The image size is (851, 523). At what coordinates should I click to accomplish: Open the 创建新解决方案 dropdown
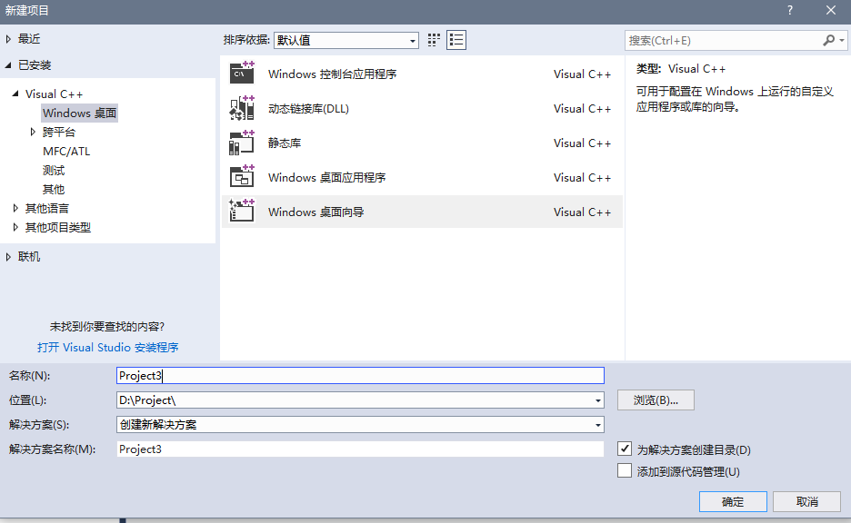click(x=597, y=424)
